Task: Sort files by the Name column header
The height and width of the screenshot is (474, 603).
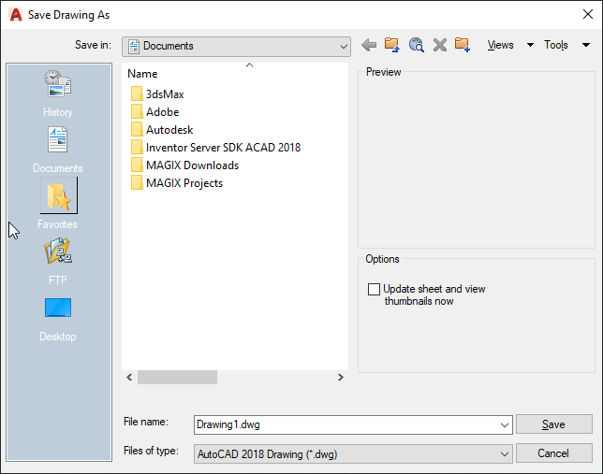Action: tap(142, 74)
